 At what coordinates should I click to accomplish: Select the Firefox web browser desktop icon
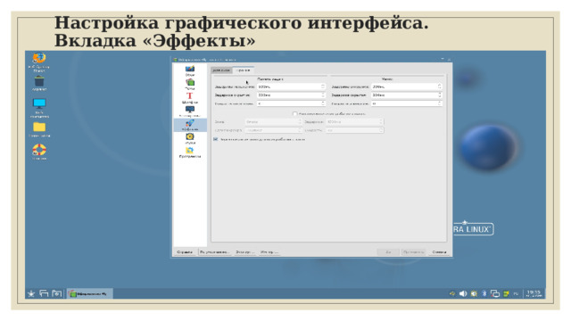point(39,62)
